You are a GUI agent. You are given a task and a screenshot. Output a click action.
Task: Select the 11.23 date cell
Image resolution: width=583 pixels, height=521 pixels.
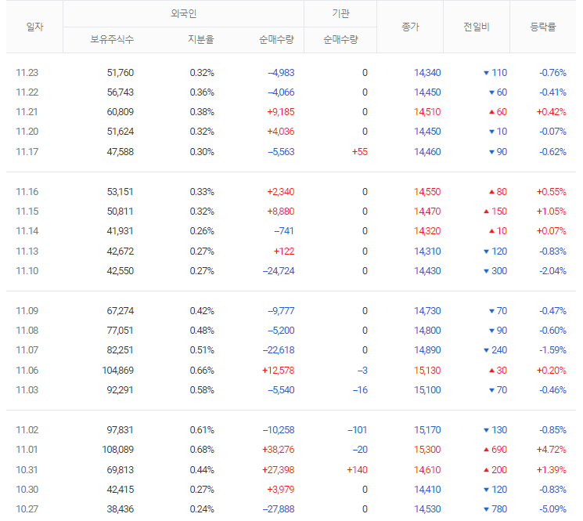27,73
